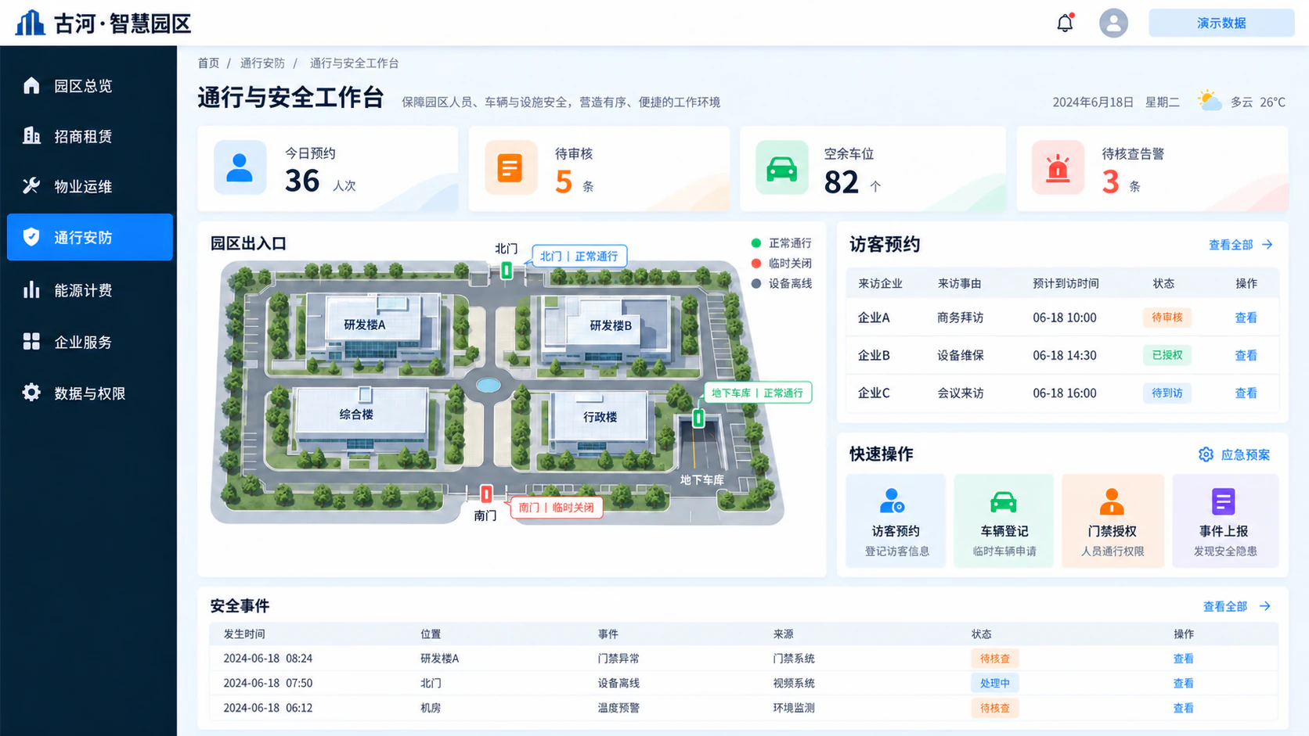This screenshot has width=1309, height=736.
Task: Go to 园区总览 in sidebar
Action: click(90, 85)
